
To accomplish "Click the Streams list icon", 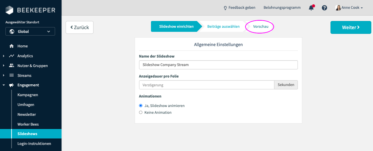I will (12, 75).
